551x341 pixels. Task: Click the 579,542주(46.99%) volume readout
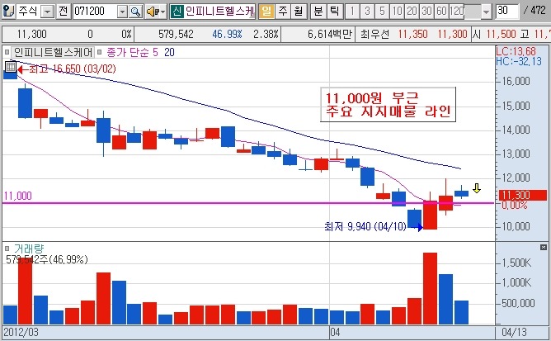pyautogui.click(x=47, y=260)
